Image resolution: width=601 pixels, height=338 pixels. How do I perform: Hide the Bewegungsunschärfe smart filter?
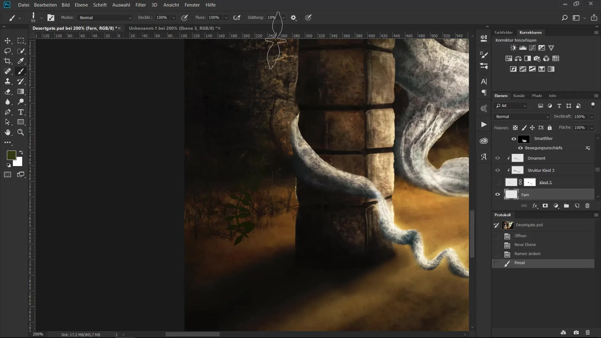point(520,148)
